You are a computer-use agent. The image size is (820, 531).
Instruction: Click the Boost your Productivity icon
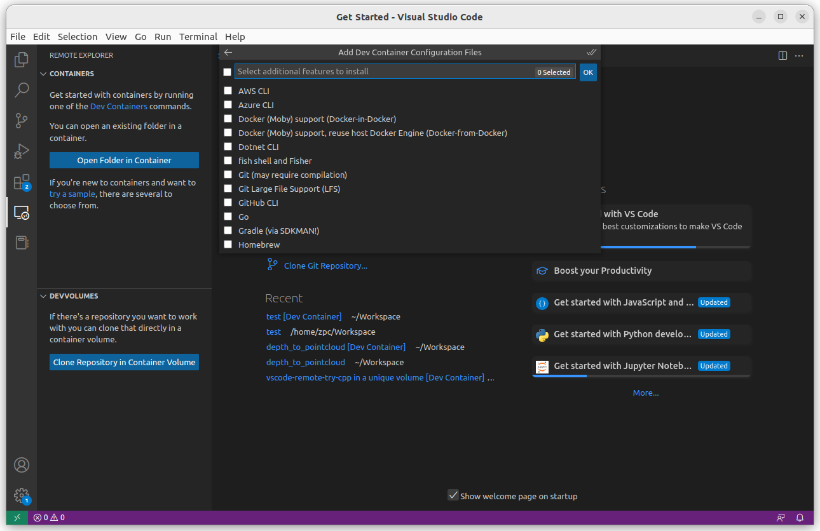[x=542, y=271]
